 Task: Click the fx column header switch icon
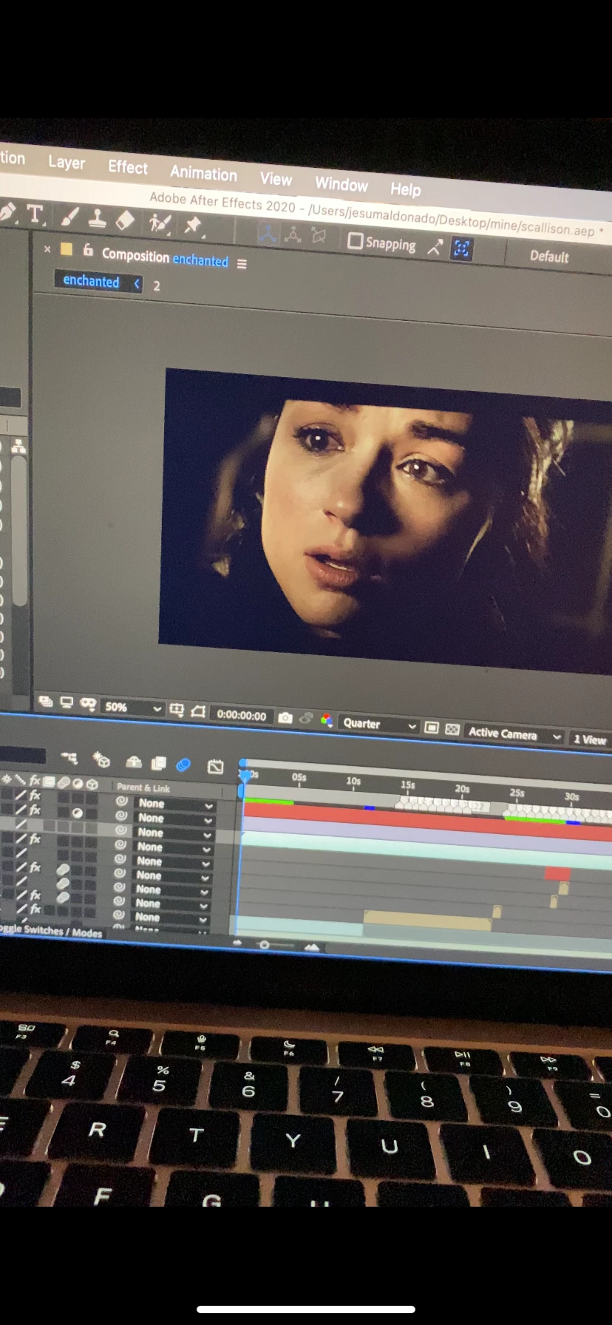(x=34, y=780)
